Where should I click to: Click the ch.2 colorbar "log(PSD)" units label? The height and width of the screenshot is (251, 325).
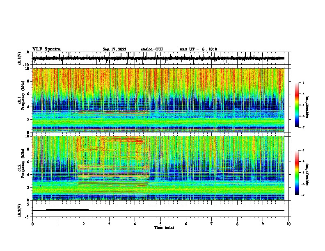(x=307, y=174)
